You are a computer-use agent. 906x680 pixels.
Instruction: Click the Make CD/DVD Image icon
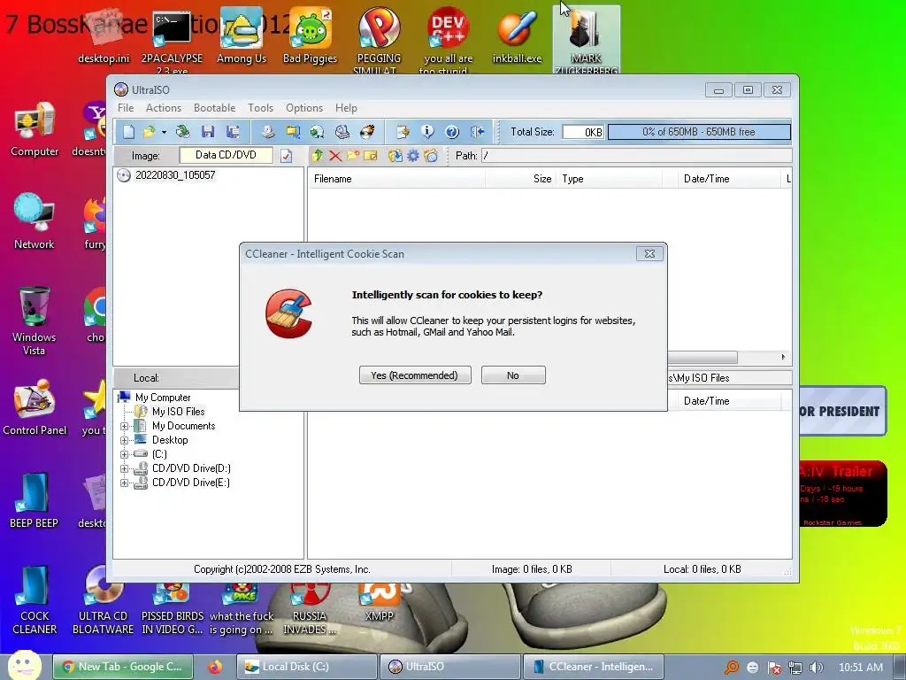pyautogui.click(x=267, y=132)
